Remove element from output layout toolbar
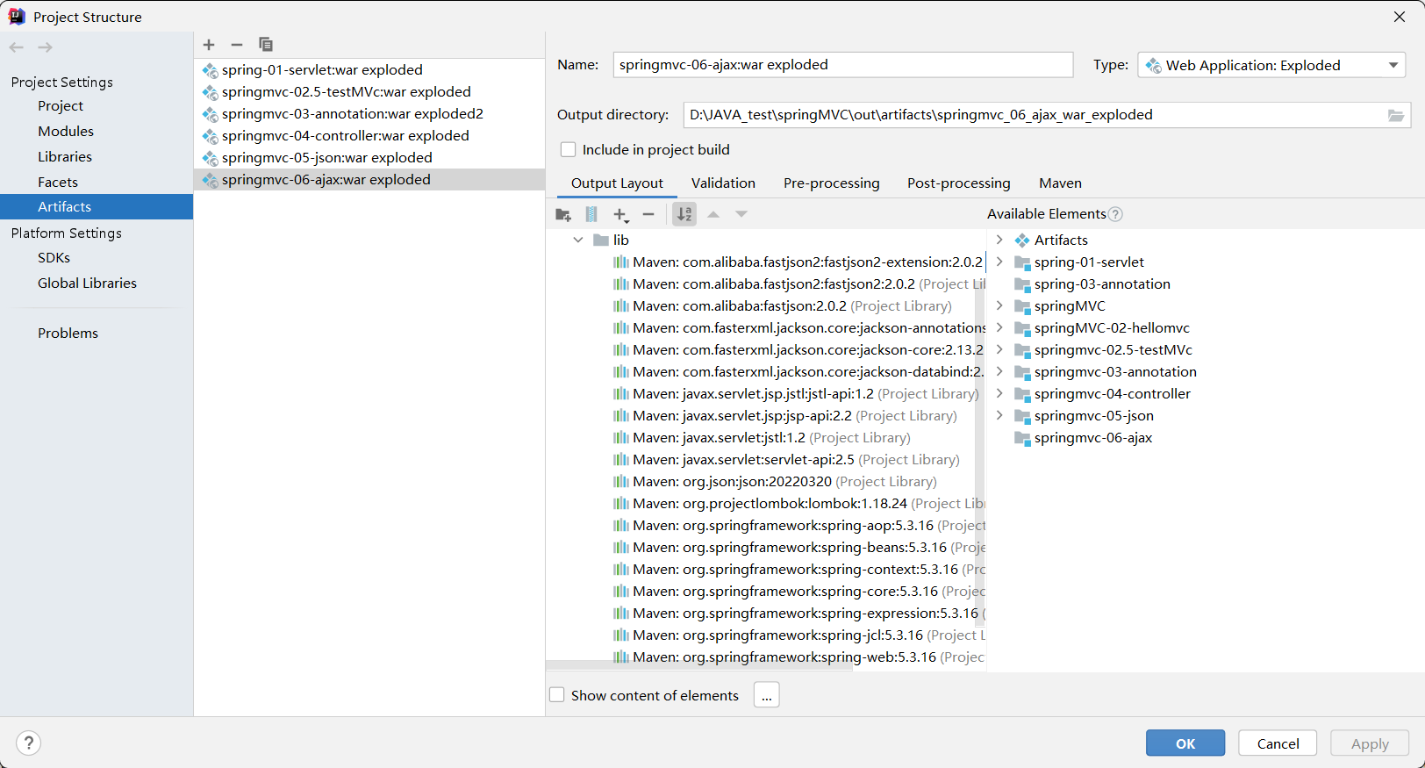The height and width of the screenshot is (768, 1425). (x=648, y=214)
